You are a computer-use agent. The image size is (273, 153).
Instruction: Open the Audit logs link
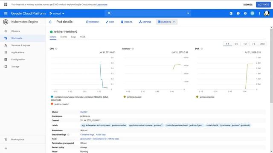101,135
